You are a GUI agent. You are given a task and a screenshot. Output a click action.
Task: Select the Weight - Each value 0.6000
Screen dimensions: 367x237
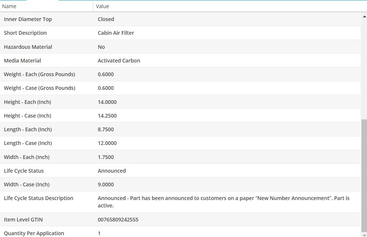(106, 74)
